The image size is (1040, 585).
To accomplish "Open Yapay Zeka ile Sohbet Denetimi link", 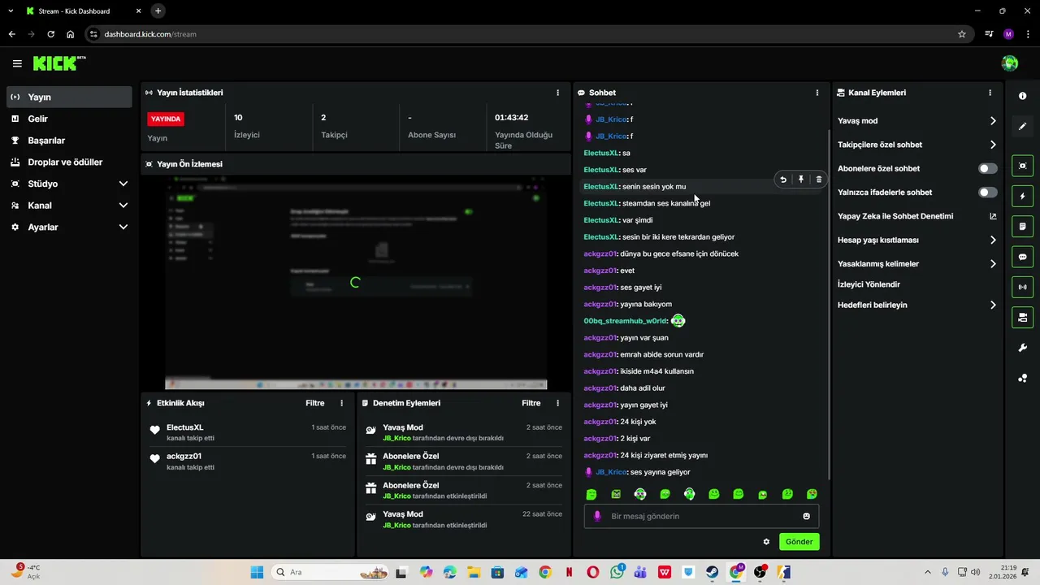I will (916, 216).
